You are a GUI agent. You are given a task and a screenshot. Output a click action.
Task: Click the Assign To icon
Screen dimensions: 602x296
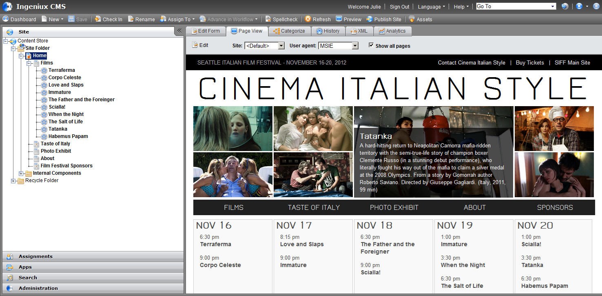(x=163, y=19)
